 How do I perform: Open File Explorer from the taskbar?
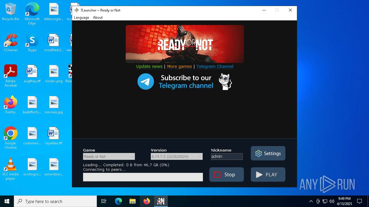(132, 201)
